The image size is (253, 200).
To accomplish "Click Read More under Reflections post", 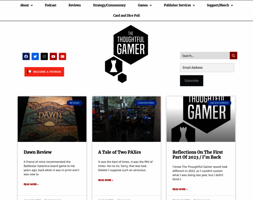I will coord(180,189).
